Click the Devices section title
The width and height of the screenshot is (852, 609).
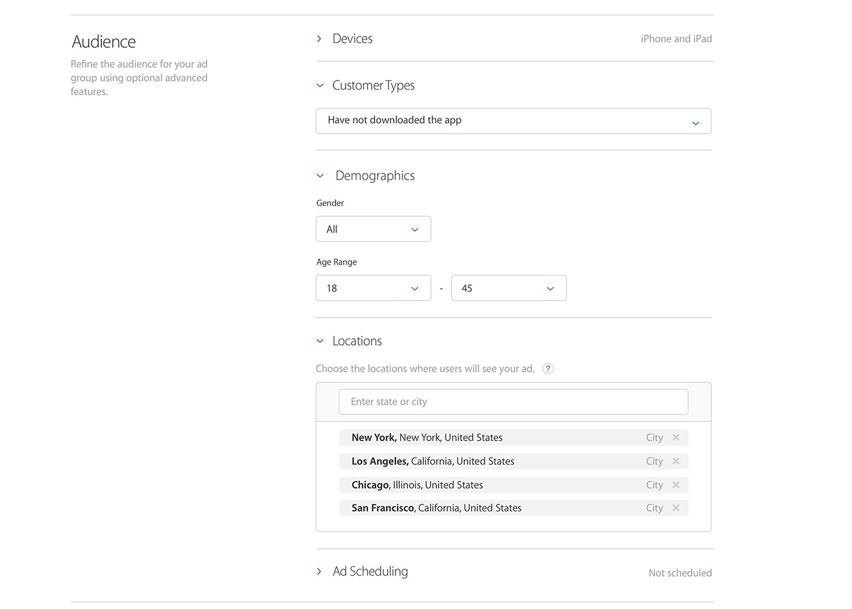click(352, 39)
